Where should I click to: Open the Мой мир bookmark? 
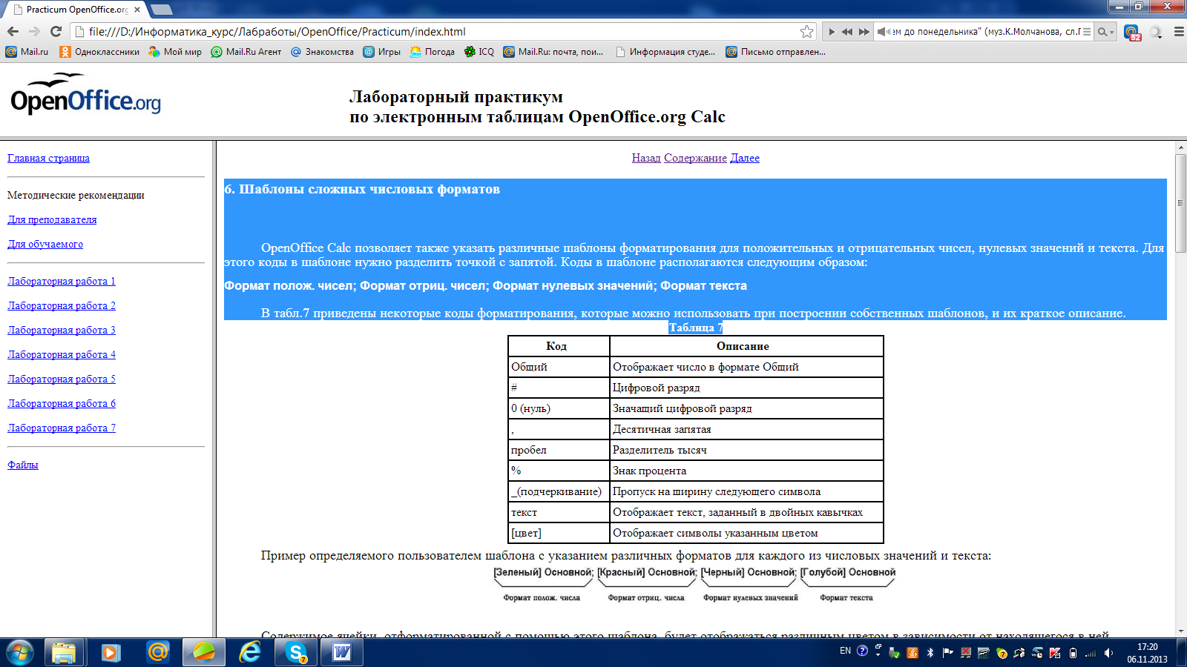point(175,52)
